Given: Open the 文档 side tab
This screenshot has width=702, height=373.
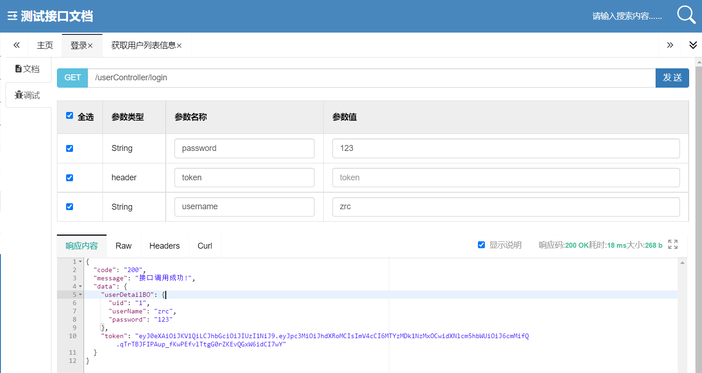Looking at the screenshot, I should tap(28, 69).
